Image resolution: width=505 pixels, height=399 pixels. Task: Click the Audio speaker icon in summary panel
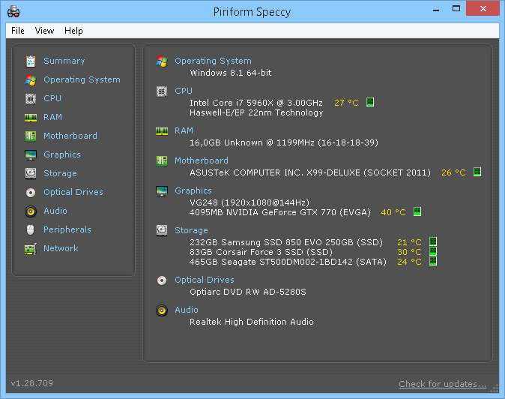coord(162,310)
